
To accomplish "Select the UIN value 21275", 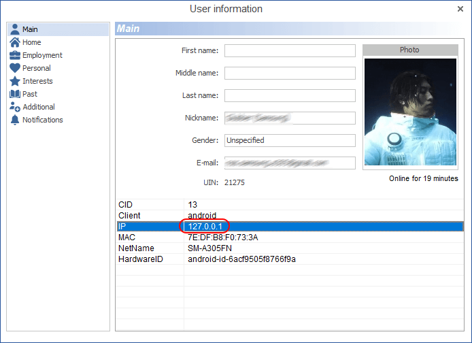I will tap(235, 182).
